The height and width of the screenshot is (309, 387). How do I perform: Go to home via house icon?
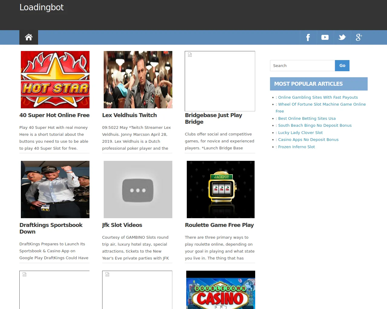[29, 37]
